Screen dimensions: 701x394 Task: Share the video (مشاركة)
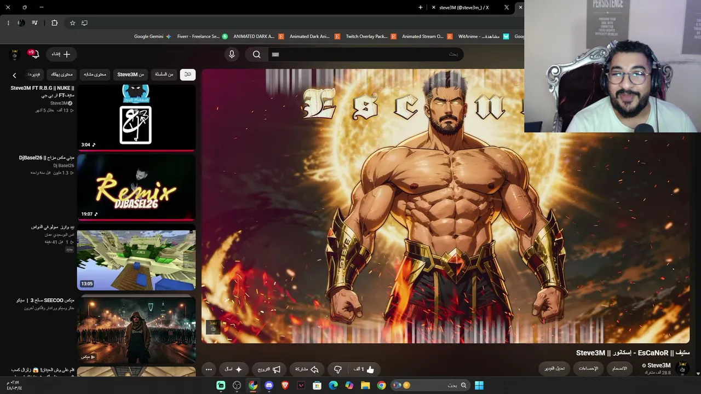[x=307, y=369]
